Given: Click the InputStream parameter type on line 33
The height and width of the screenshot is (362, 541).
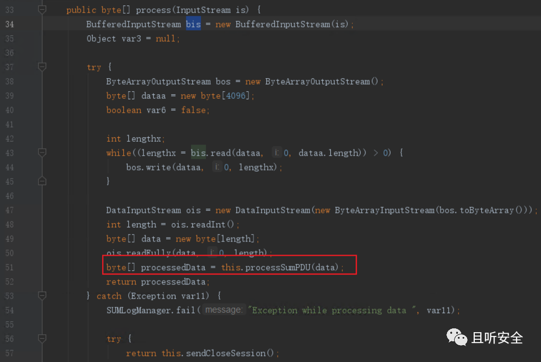Looking at the screenshot, I should tap(203, 10).
